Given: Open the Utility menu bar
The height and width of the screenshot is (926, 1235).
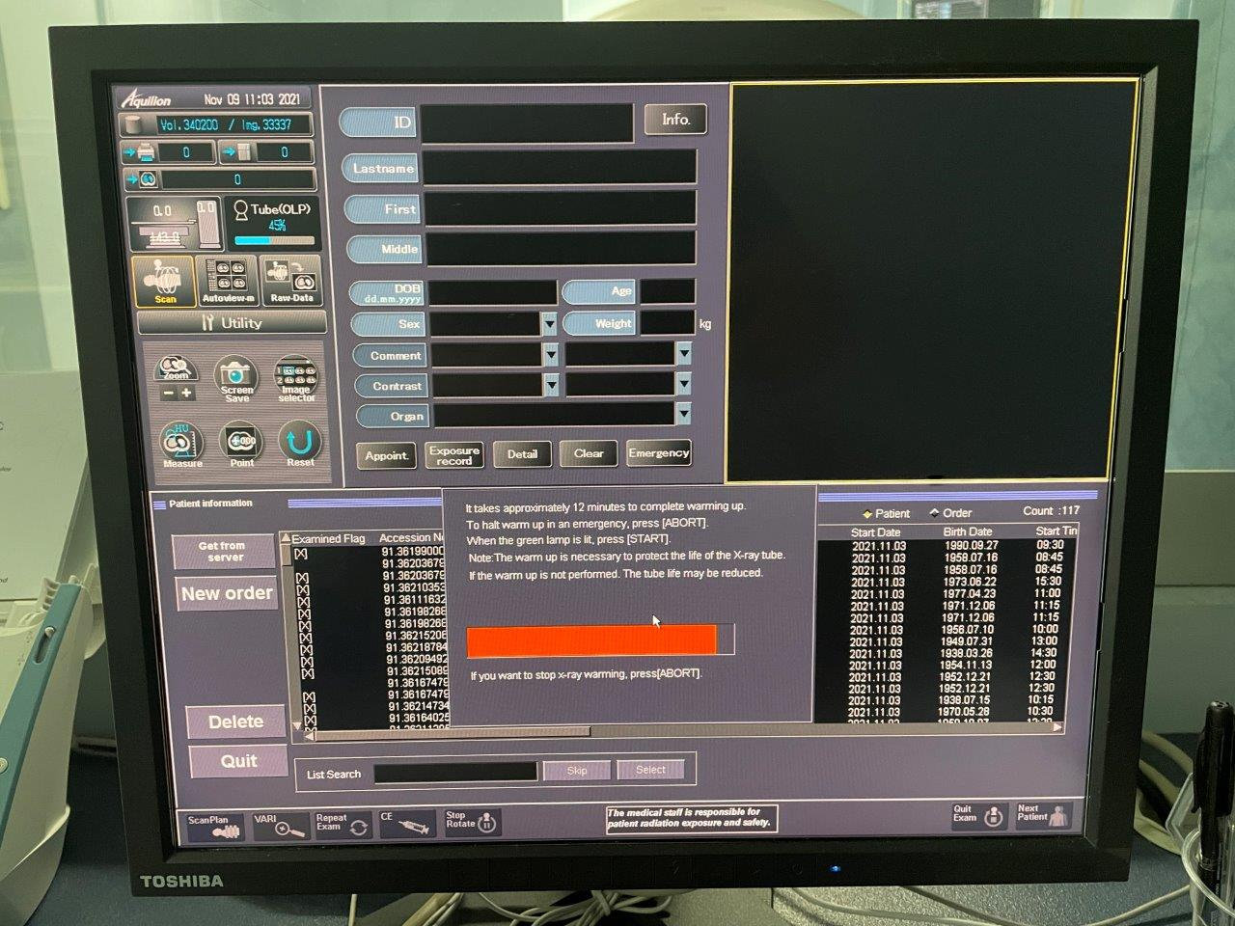Looking at the screenshot, I should pyautogui.click(x=232, y=323).
